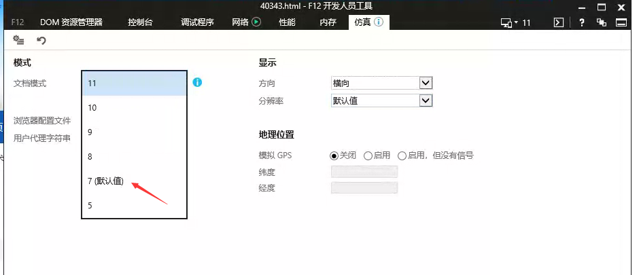This screenshot has height=275, width=639.
Task: Click the persist emulation settings icon
Action: [19, 41]
